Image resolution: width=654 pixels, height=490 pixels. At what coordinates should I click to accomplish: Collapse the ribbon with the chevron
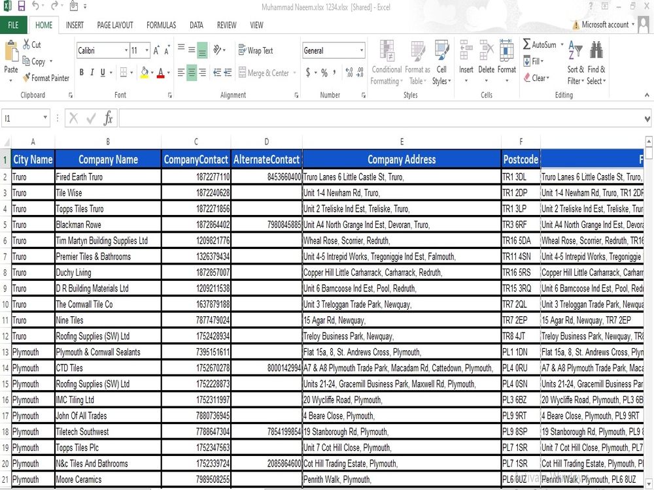(647, 95)
